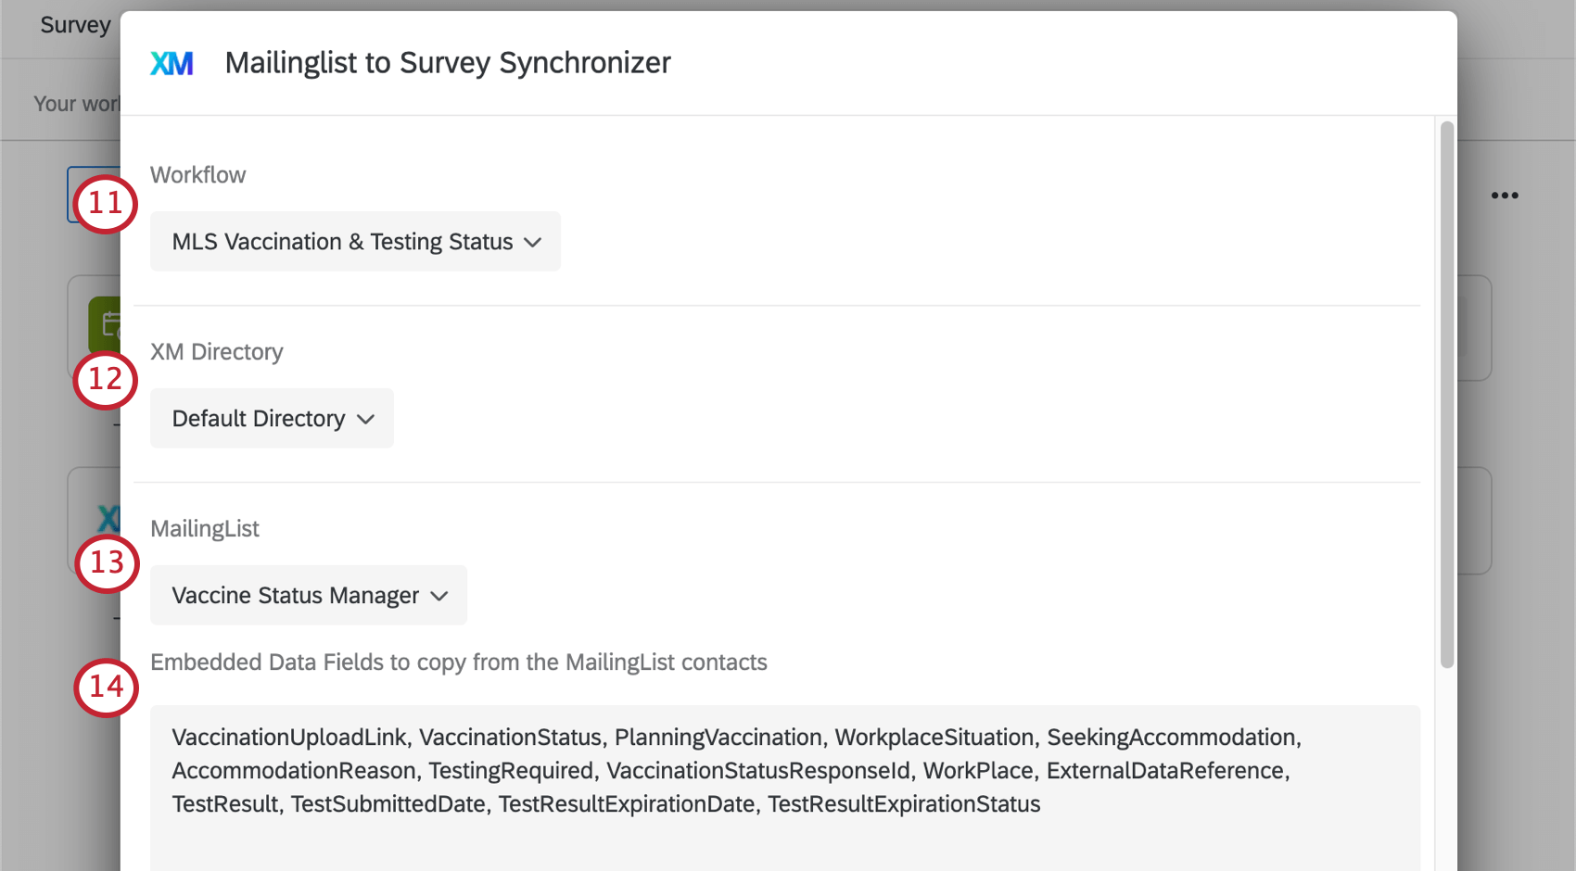Click the XM Directory field label
1576x871 pixels.
(216, 352)
